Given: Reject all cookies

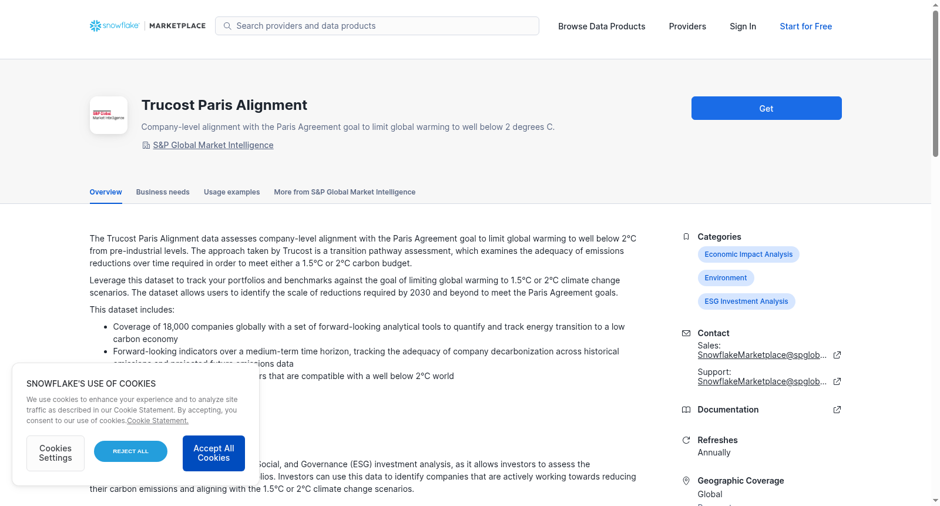Looking at the screenshot, I should tap(130, 451).
